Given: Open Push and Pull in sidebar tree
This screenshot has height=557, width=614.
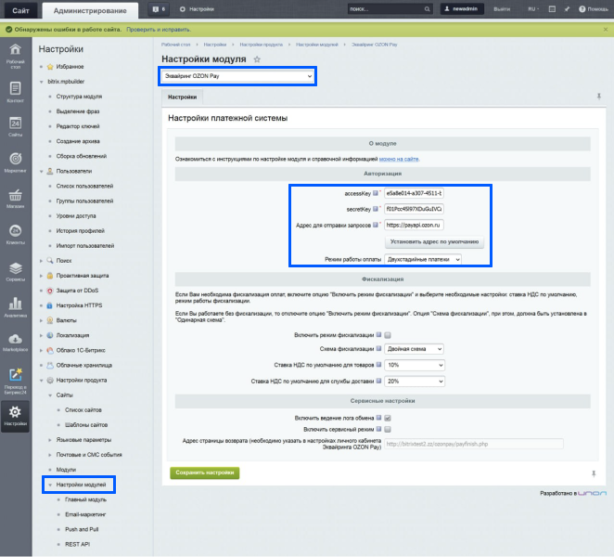Looking at the screenshot, I should click(x=82, y=529).
